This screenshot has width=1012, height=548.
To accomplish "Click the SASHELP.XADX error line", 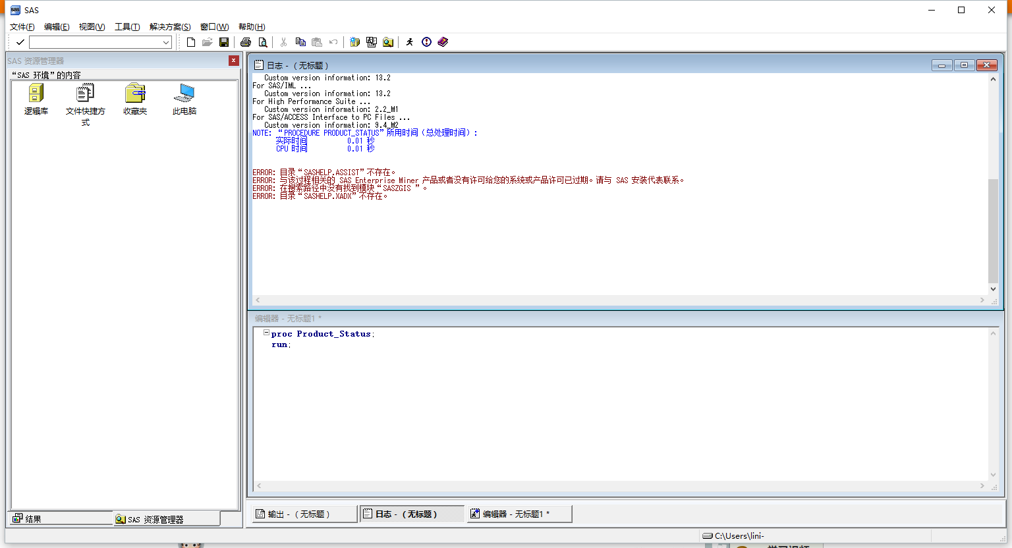I will click(x=320, y=196).
